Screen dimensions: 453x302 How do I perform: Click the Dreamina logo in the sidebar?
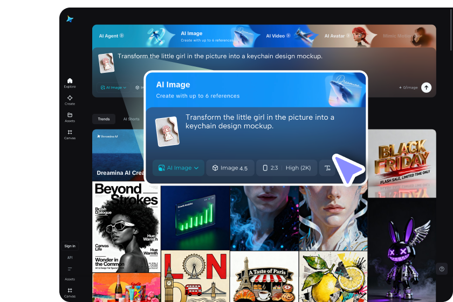point(70,19)
